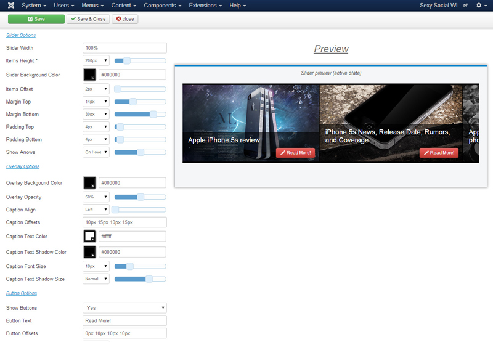Screen dimensions: 493x342
Task: Click Overlay Background Color hex field
Action: (132, 183)
